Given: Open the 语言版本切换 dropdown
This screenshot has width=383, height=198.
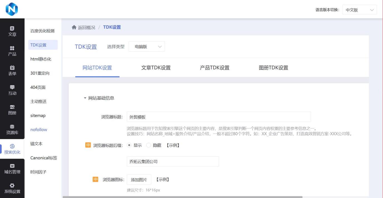Looking at the screenshot, I should pyautogui.click(x=359, y=10).
